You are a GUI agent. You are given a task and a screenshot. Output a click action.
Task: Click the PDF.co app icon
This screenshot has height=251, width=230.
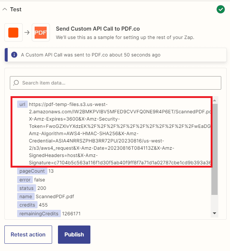pos(40,32)
